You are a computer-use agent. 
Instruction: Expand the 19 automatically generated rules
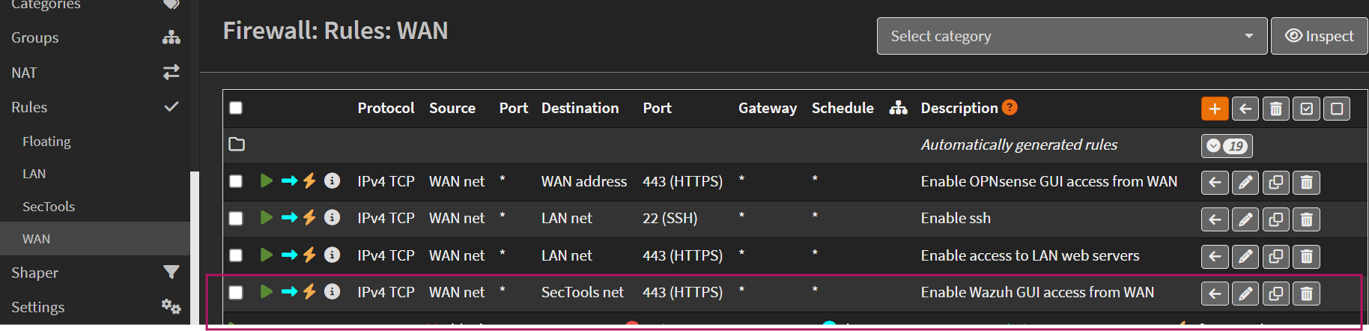click(1226, 146)
